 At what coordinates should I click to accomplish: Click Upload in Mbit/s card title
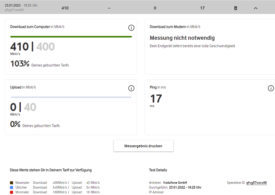(23, 87)
